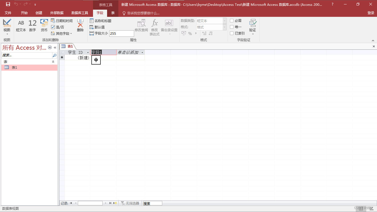Select the entire datasheet with corner selector
Image resolution: width=377 pixels, height=212 pixels.
pos(62,52)
